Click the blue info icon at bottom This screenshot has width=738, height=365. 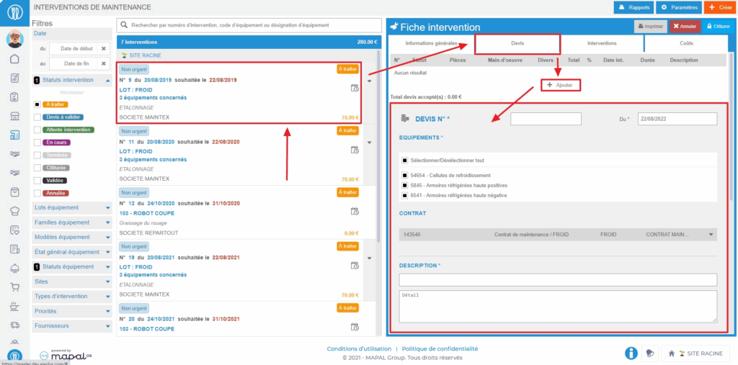point(631,353)
